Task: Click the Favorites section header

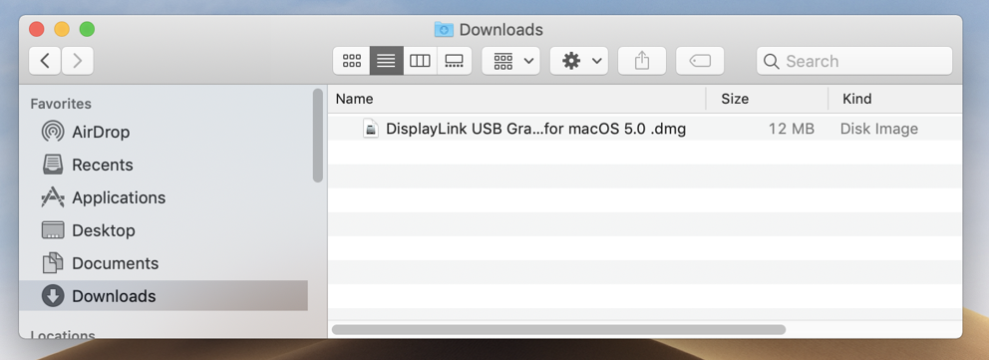Action: pyautogui.click(x=61, y=104)
